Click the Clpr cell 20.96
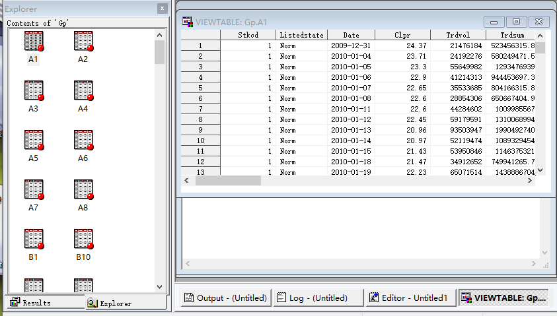Viewport: 557px width, 316px height. [402, 130]
